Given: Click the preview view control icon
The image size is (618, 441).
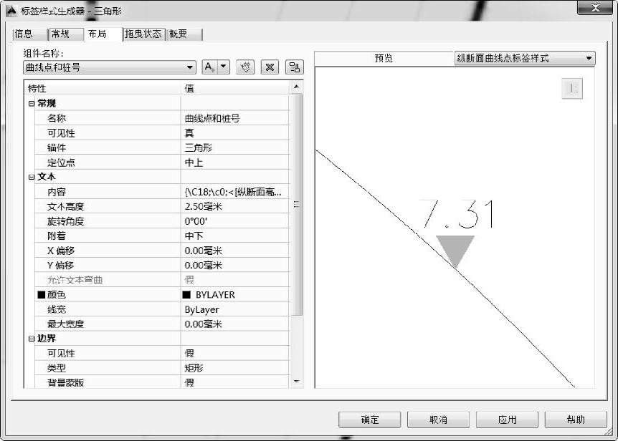Looking at the screenshot, I should click(571, 89).
